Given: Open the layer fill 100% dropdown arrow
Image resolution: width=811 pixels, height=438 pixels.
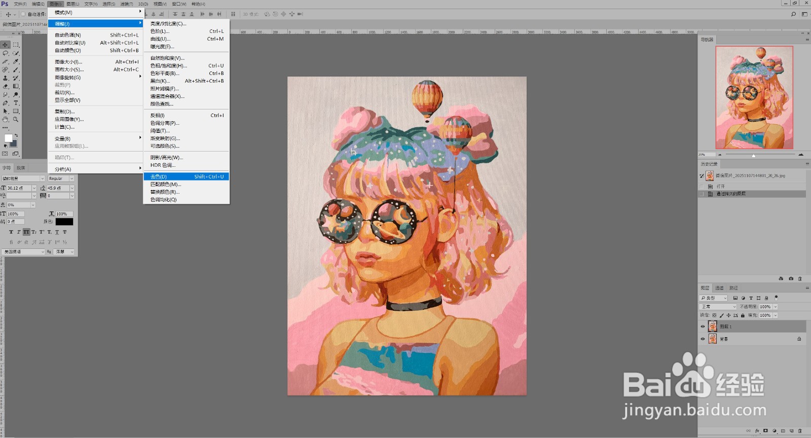Looking at the screenshot, I should (776, 315).
